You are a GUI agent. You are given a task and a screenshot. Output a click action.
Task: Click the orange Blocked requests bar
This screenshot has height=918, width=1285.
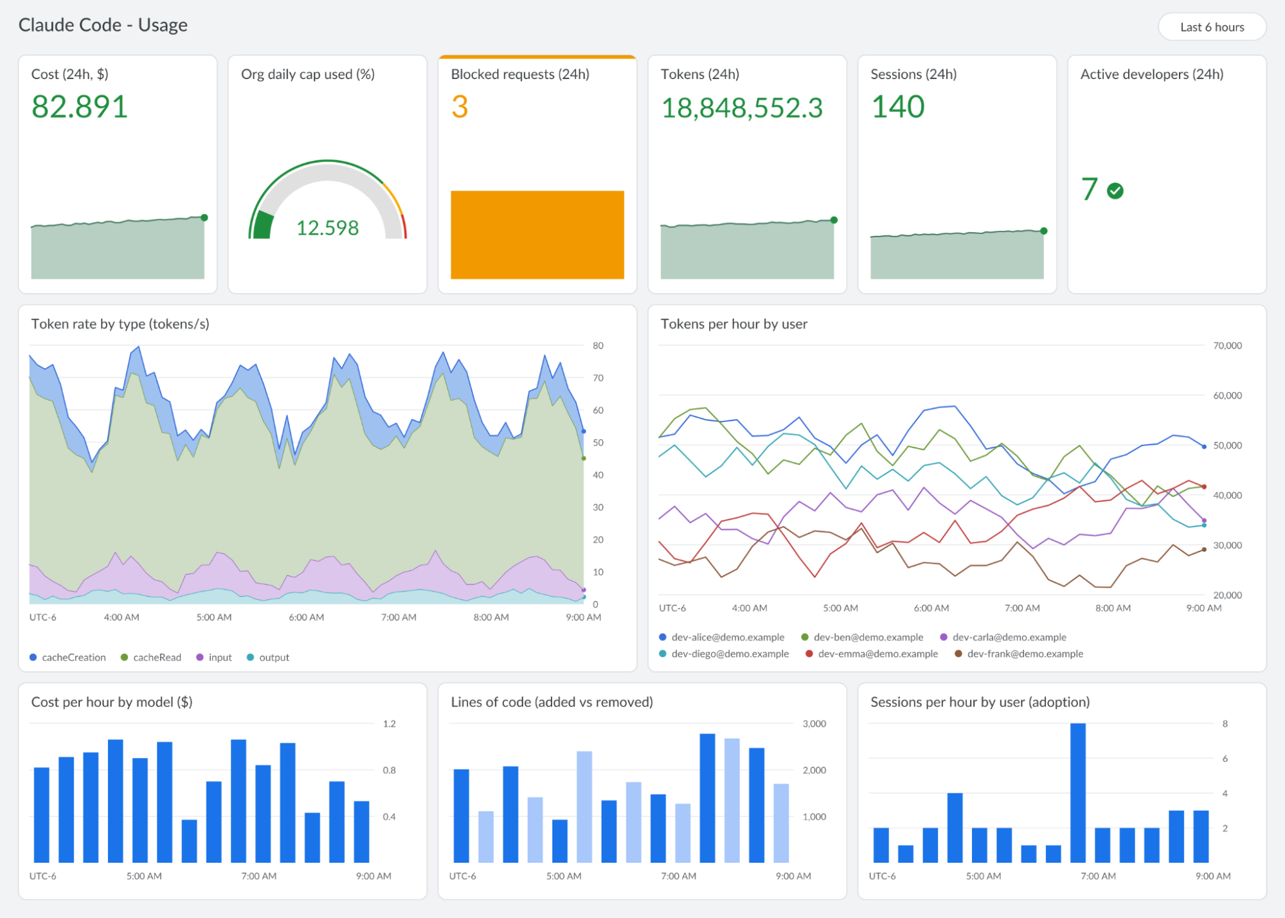coord(537,235)
